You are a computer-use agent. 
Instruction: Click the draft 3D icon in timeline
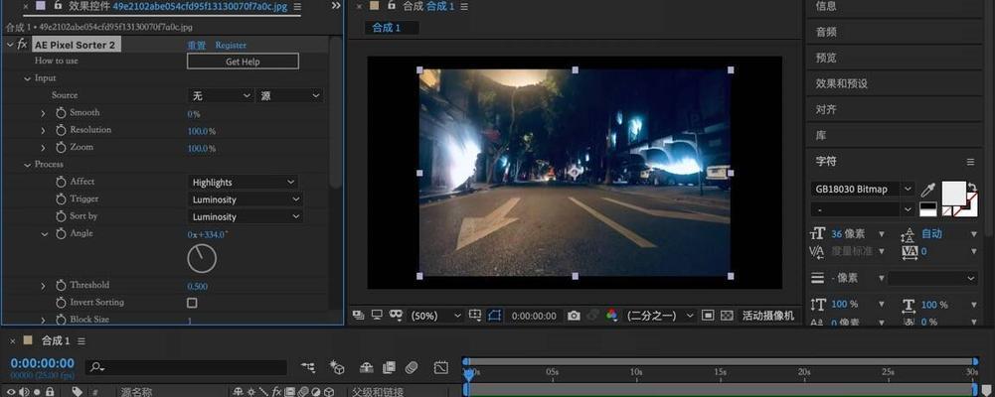tap(336, 367)
